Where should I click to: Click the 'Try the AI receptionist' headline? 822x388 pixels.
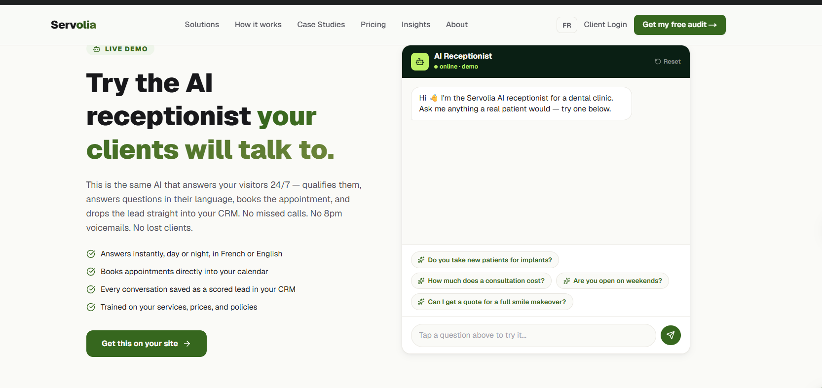[x=211, y=116]
